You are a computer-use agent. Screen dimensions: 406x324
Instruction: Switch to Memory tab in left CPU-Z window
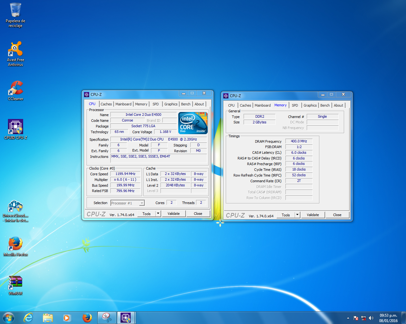(x=141, y=104)
